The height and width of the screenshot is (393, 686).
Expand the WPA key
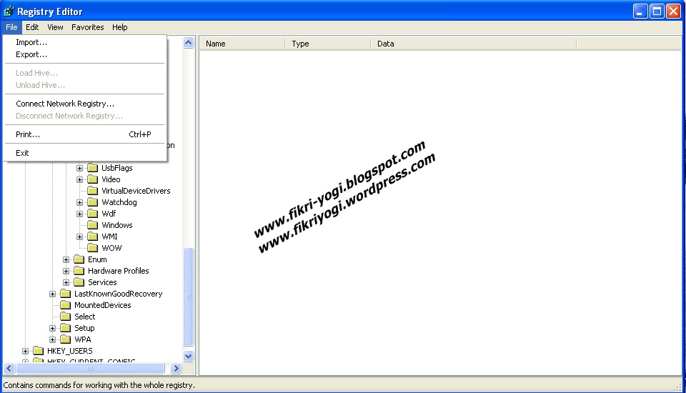coord(52,339)
